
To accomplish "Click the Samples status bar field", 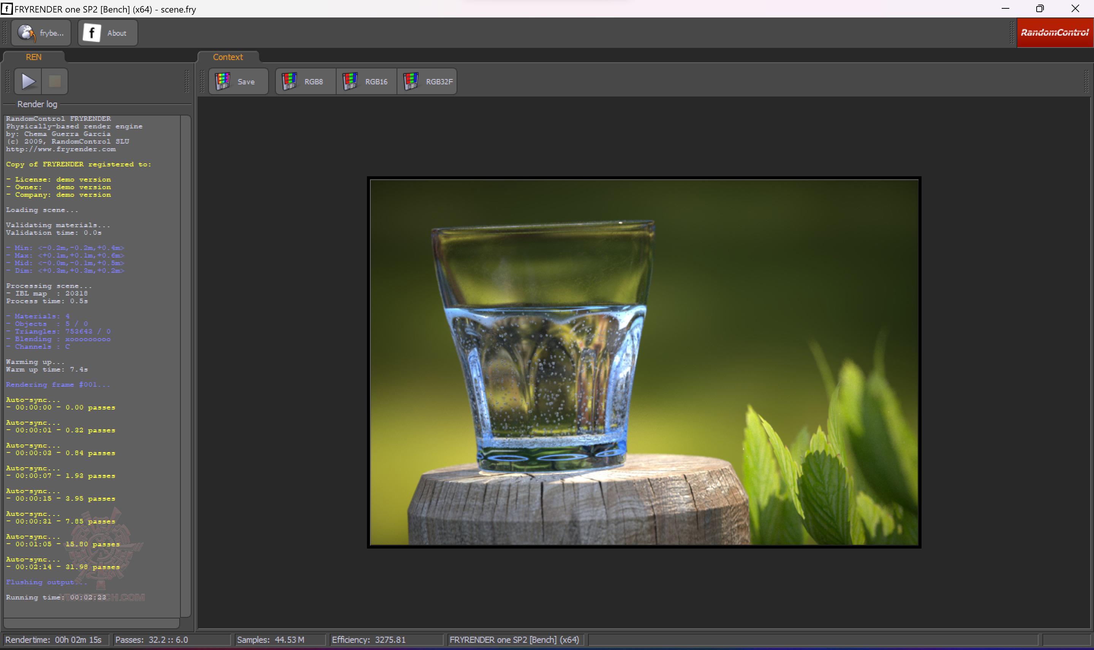I will [280, 640].
